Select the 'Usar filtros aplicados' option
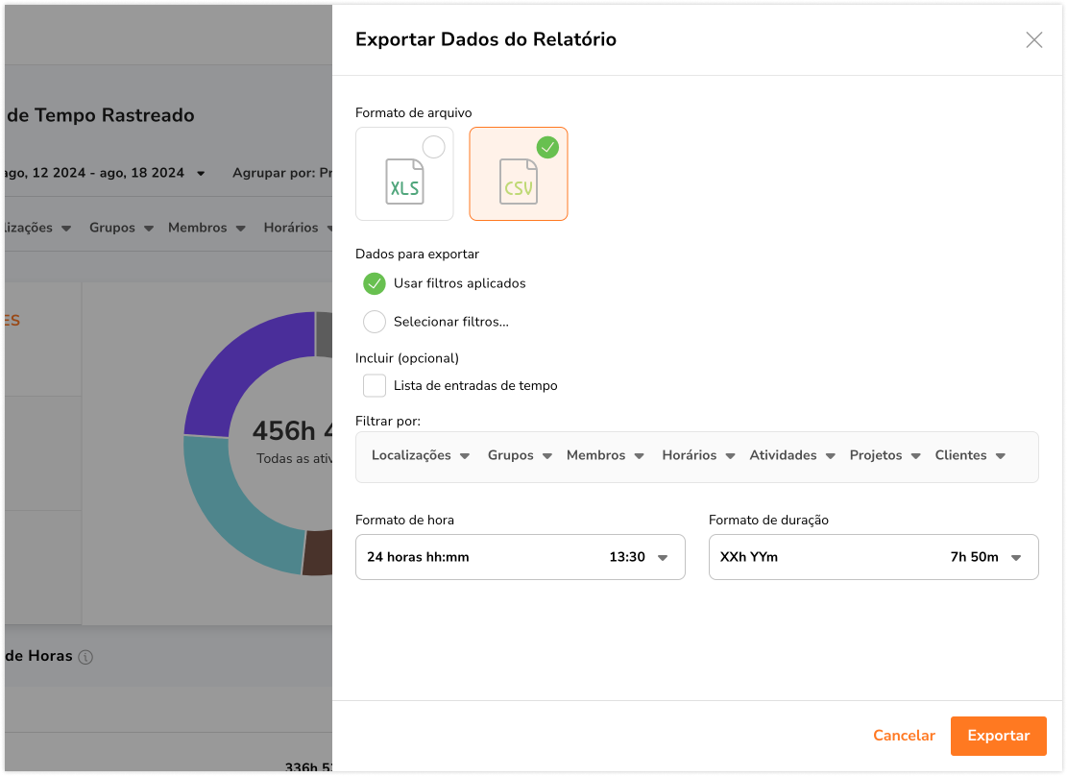1067x776 pixels. tap(375, 283)
